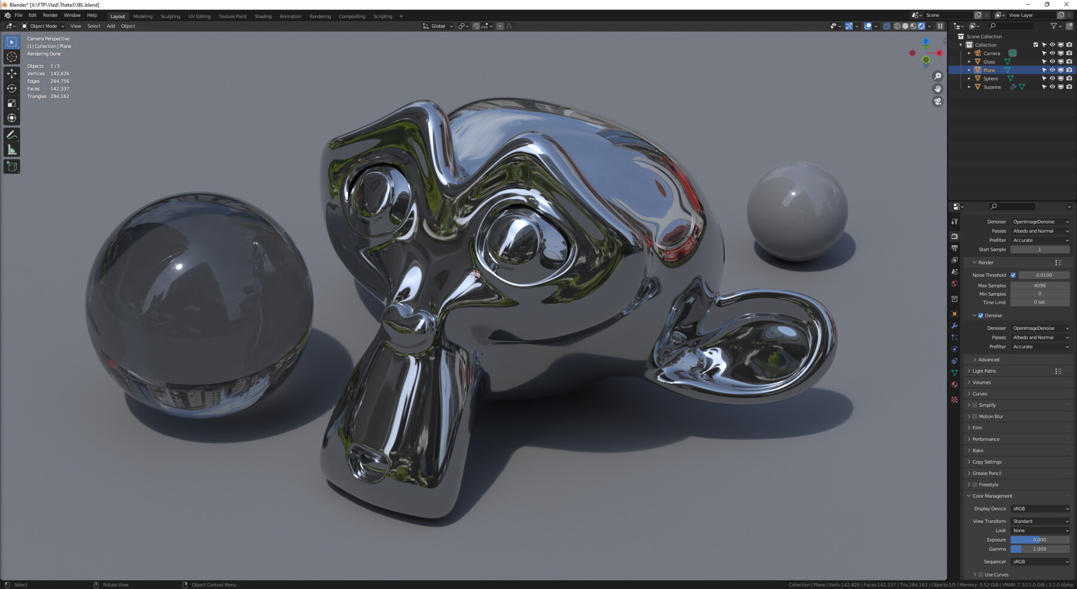Open the View Transform Standard dropdown

[x=1041, y=521]
